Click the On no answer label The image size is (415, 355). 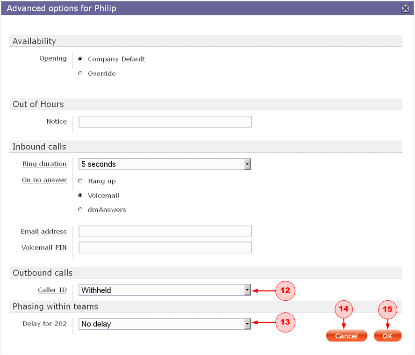(44, 180)
